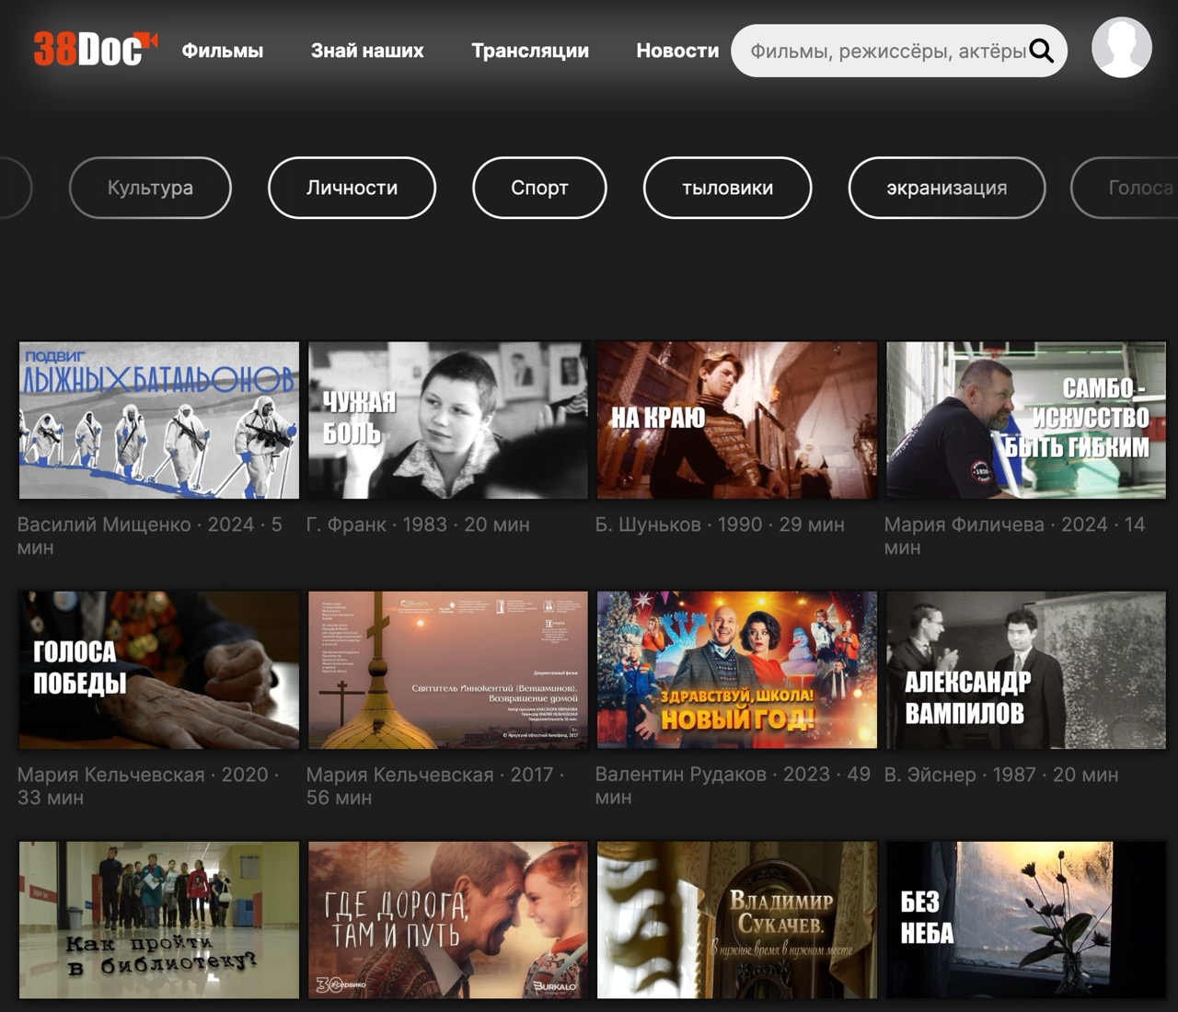Click caption Мария Филичева · 2024 · 14 мин
This screenshot has height=1012, width=1178.
pyautogui.click(x=1015, y=536)
